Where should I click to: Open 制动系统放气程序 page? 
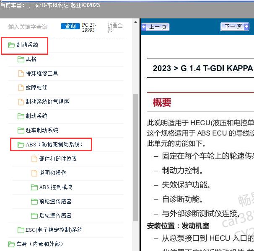tap(47, 102)
